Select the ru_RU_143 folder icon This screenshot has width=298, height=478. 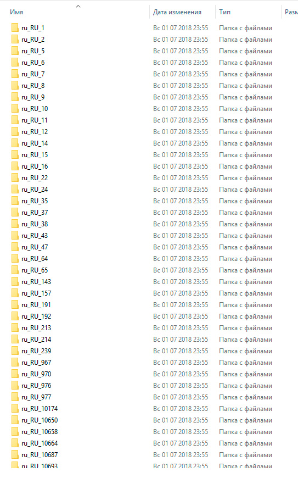point(15,282)
